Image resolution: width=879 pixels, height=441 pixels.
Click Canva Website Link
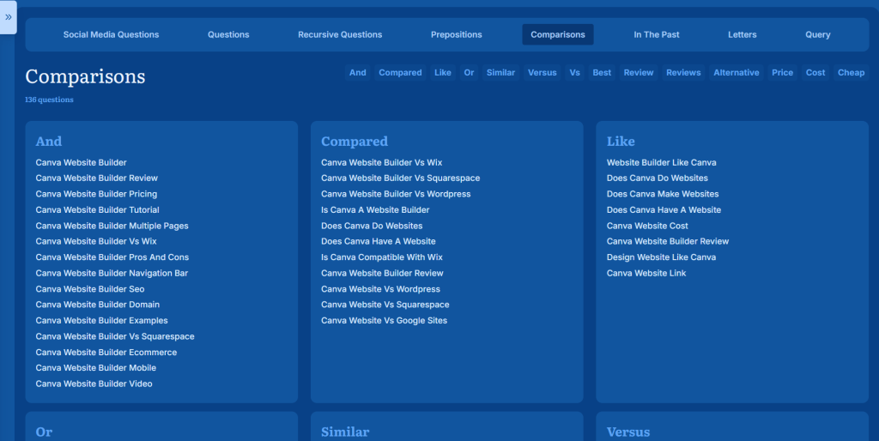(646, 273)
